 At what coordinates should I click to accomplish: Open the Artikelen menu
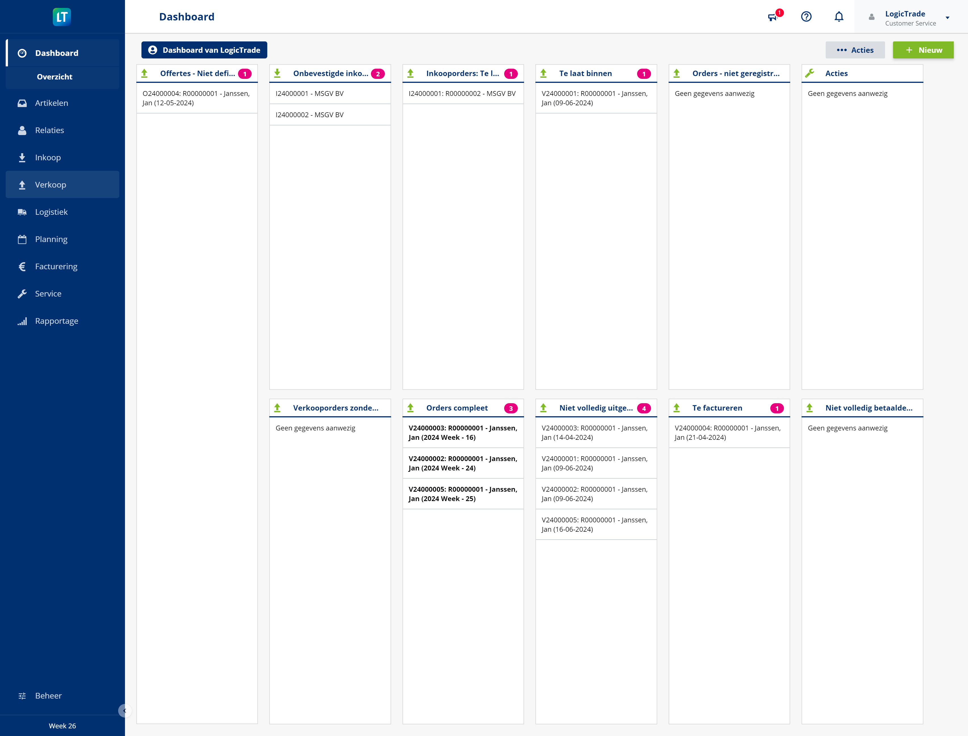[x=63, y=103]
